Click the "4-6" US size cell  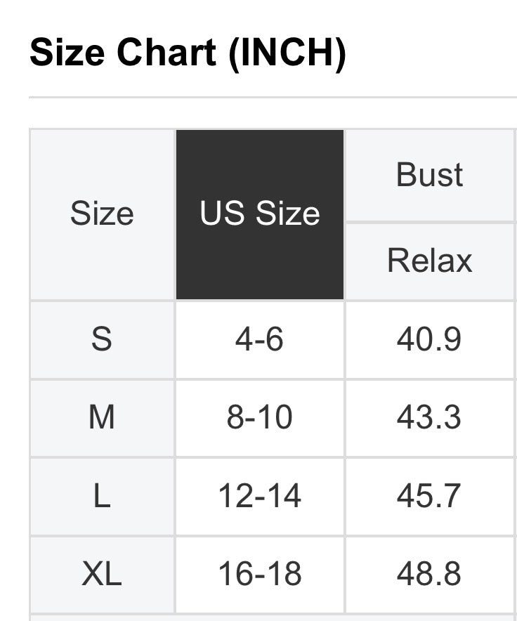[260, 340]
